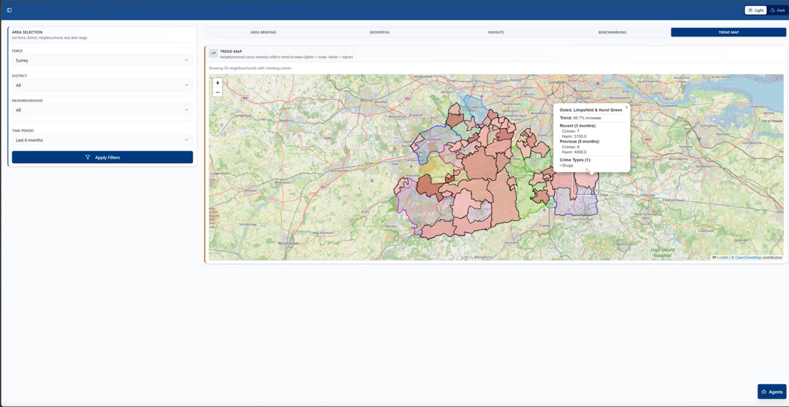The height and width of the screenshot is (407, 789).
Task: Click the Area Selection heading
Action: pyautogui.click(x=27, y=32)
